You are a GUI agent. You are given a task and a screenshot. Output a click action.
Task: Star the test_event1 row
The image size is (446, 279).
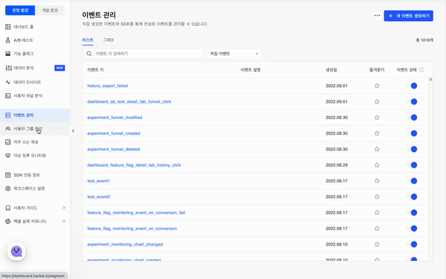pyautogui.click(x=377, y=181)
